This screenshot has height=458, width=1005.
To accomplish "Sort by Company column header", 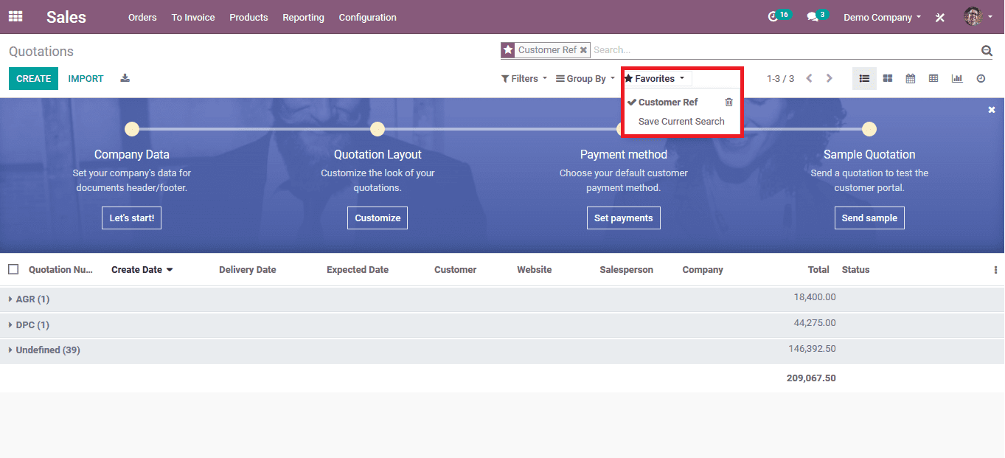I will (x=703, y=270).
